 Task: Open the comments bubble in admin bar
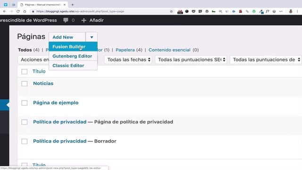point(66,20)
